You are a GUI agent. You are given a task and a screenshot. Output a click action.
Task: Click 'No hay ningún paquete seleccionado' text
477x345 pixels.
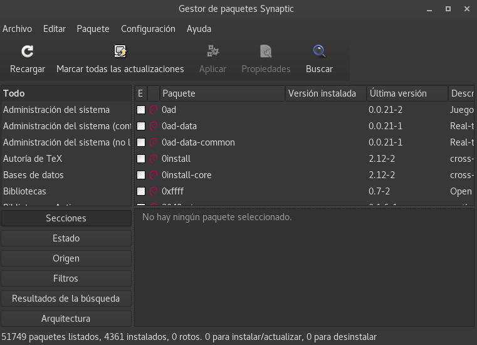(x=217, y=217)
